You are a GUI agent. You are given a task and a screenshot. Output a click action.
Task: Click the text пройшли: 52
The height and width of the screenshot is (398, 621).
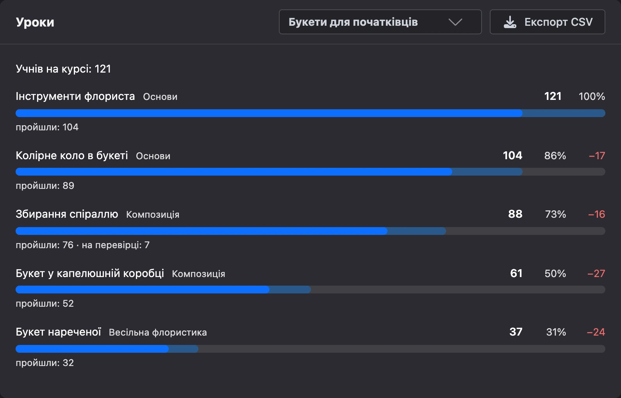tap(45, 304)
